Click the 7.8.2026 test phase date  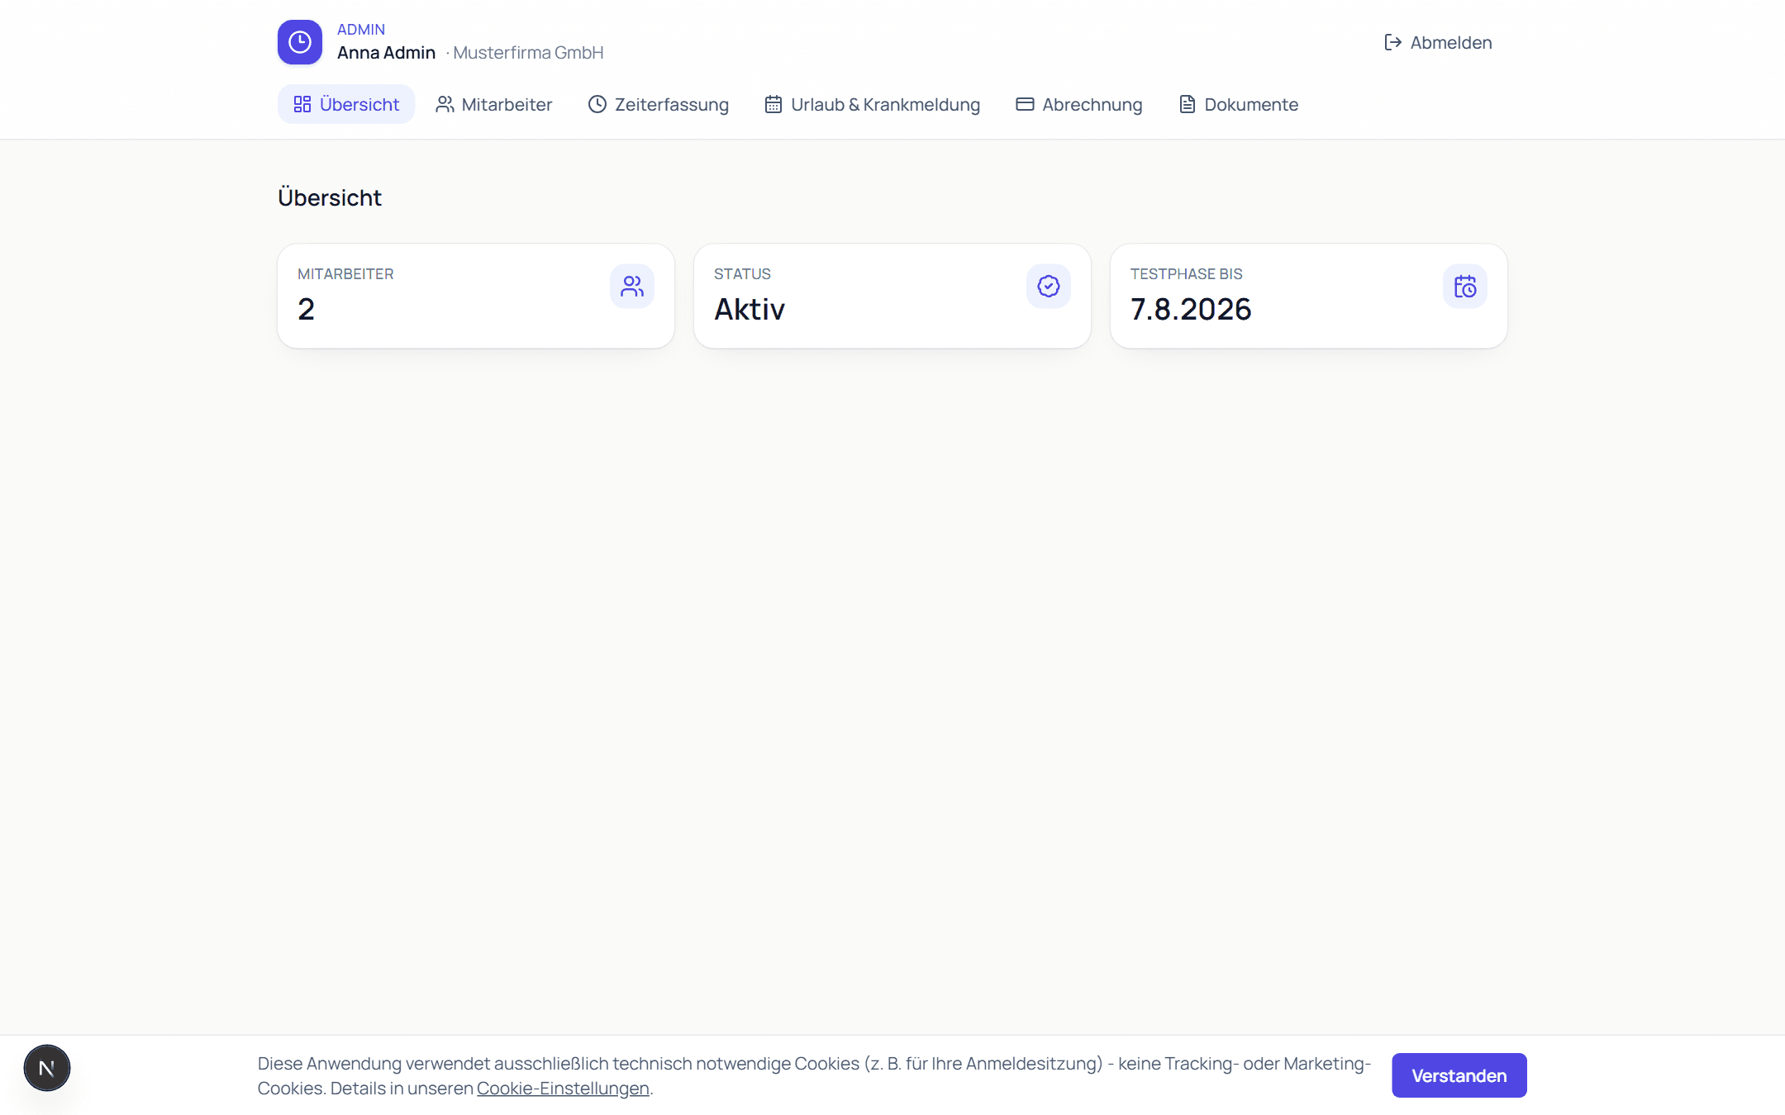1191,309
